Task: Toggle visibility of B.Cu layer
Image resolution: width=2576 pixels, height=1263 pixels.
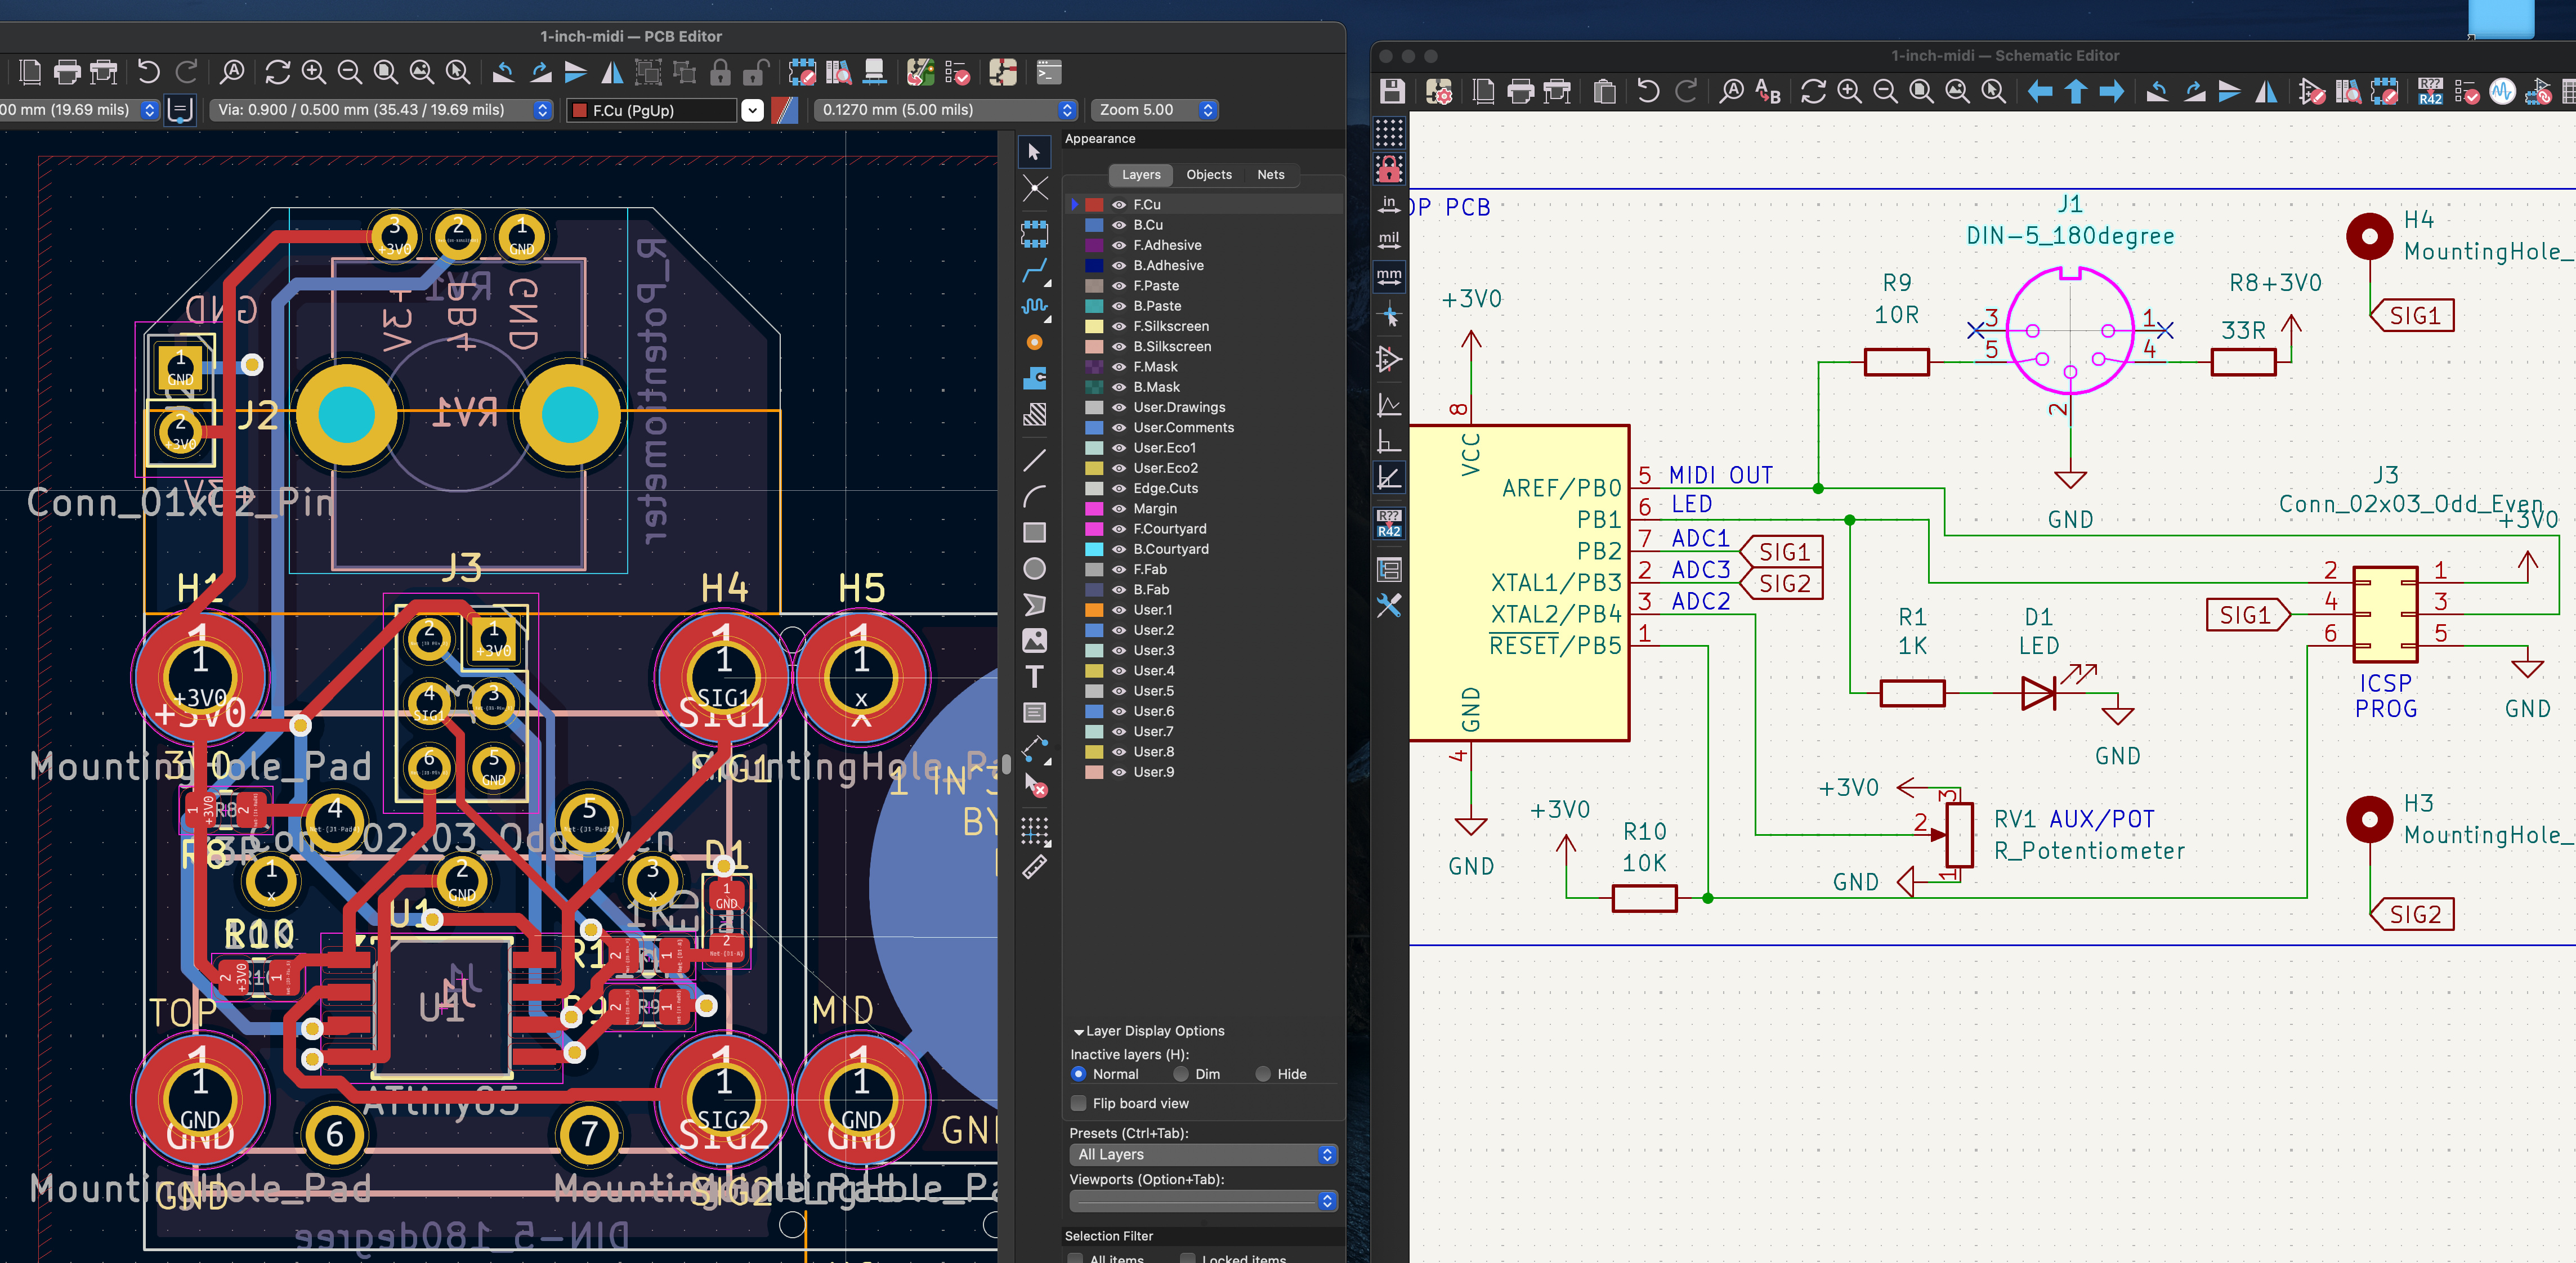Action: [1119, 225]
